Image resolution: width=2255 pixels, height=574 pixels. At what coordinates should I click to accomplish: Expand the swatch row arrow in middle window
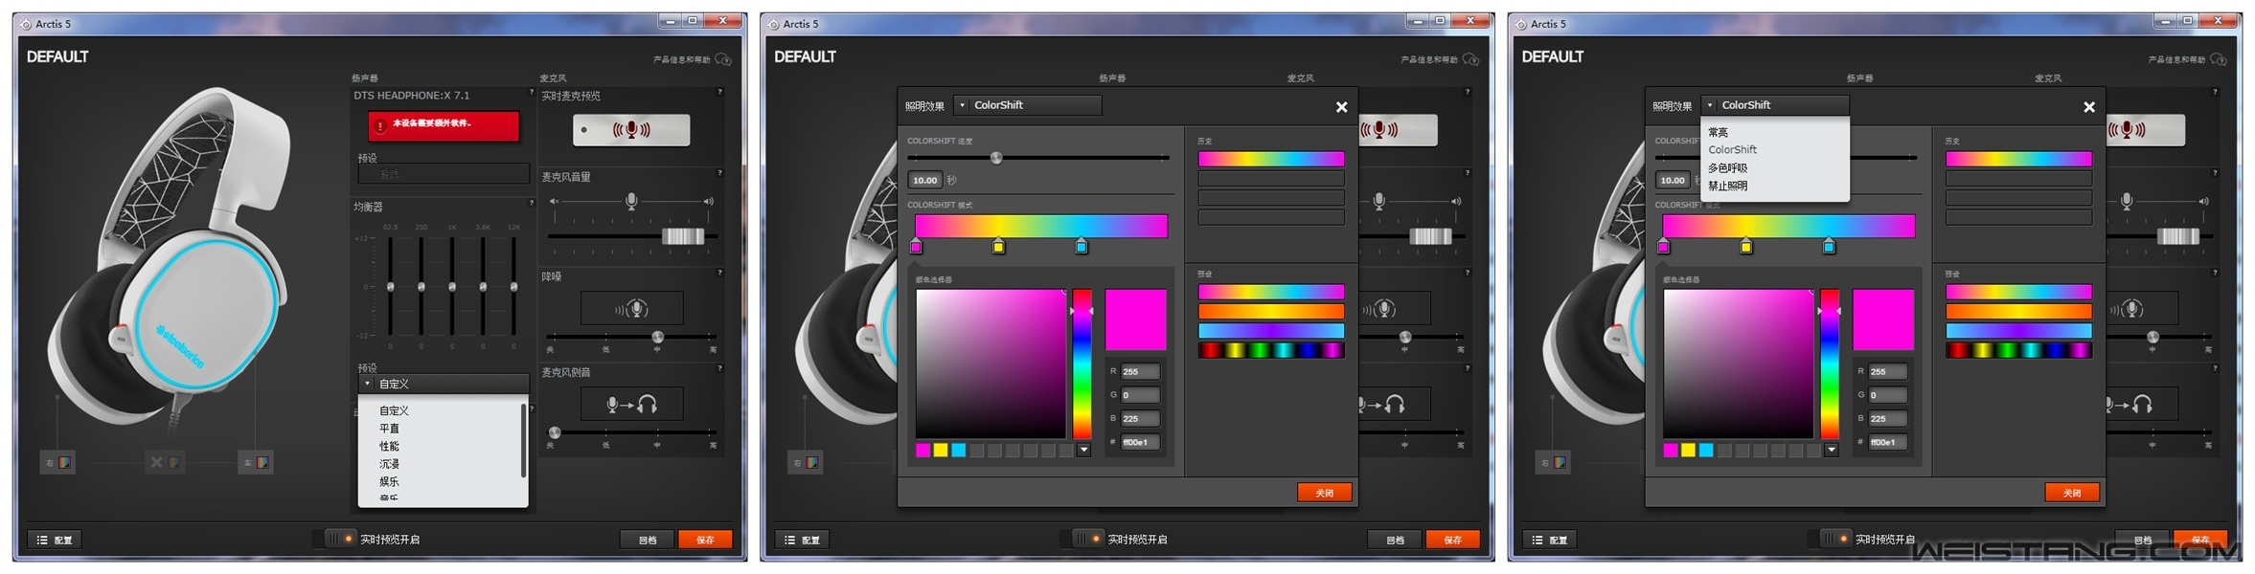coord(1083,451)
